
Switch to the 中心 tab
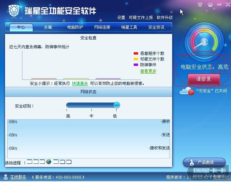click(x=21, y=27)
